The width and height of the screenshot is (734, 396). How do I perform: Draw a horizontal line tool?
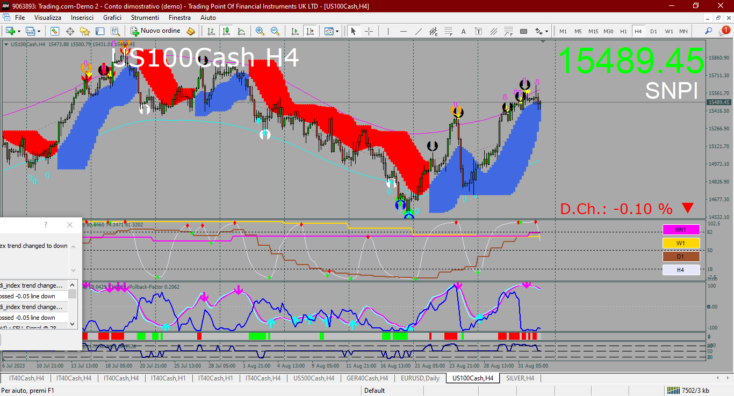tap(404, 31)
